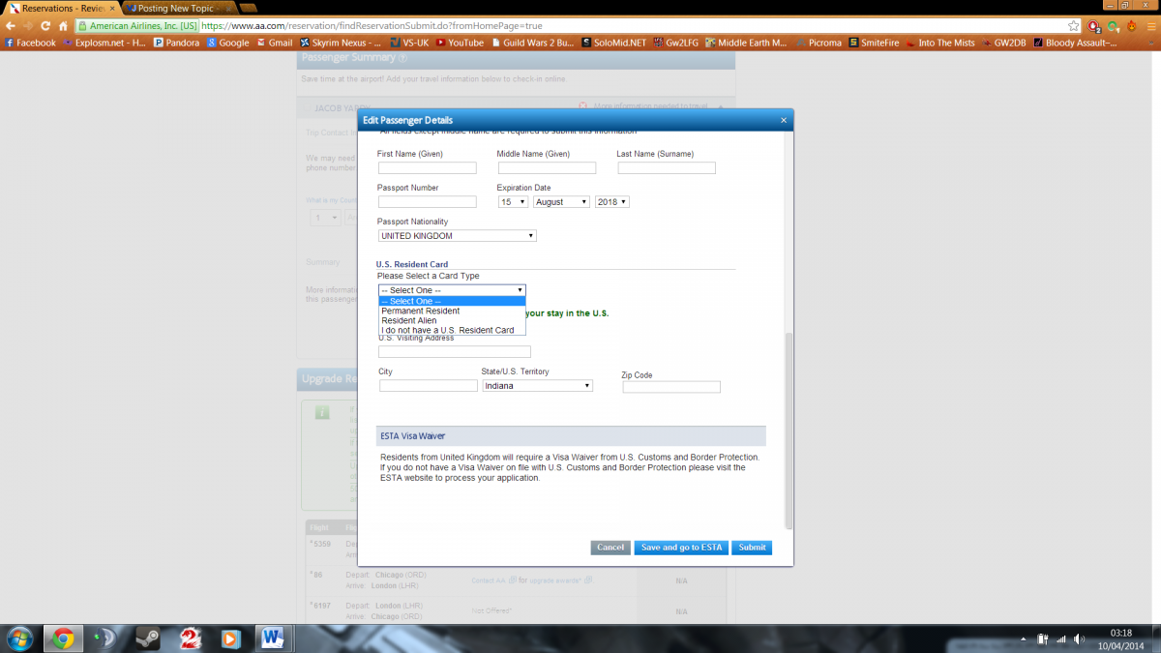Viewport: 1161px width, 653px height.
Task: Open Steam from the taskbar
Action: coord(148,638)
